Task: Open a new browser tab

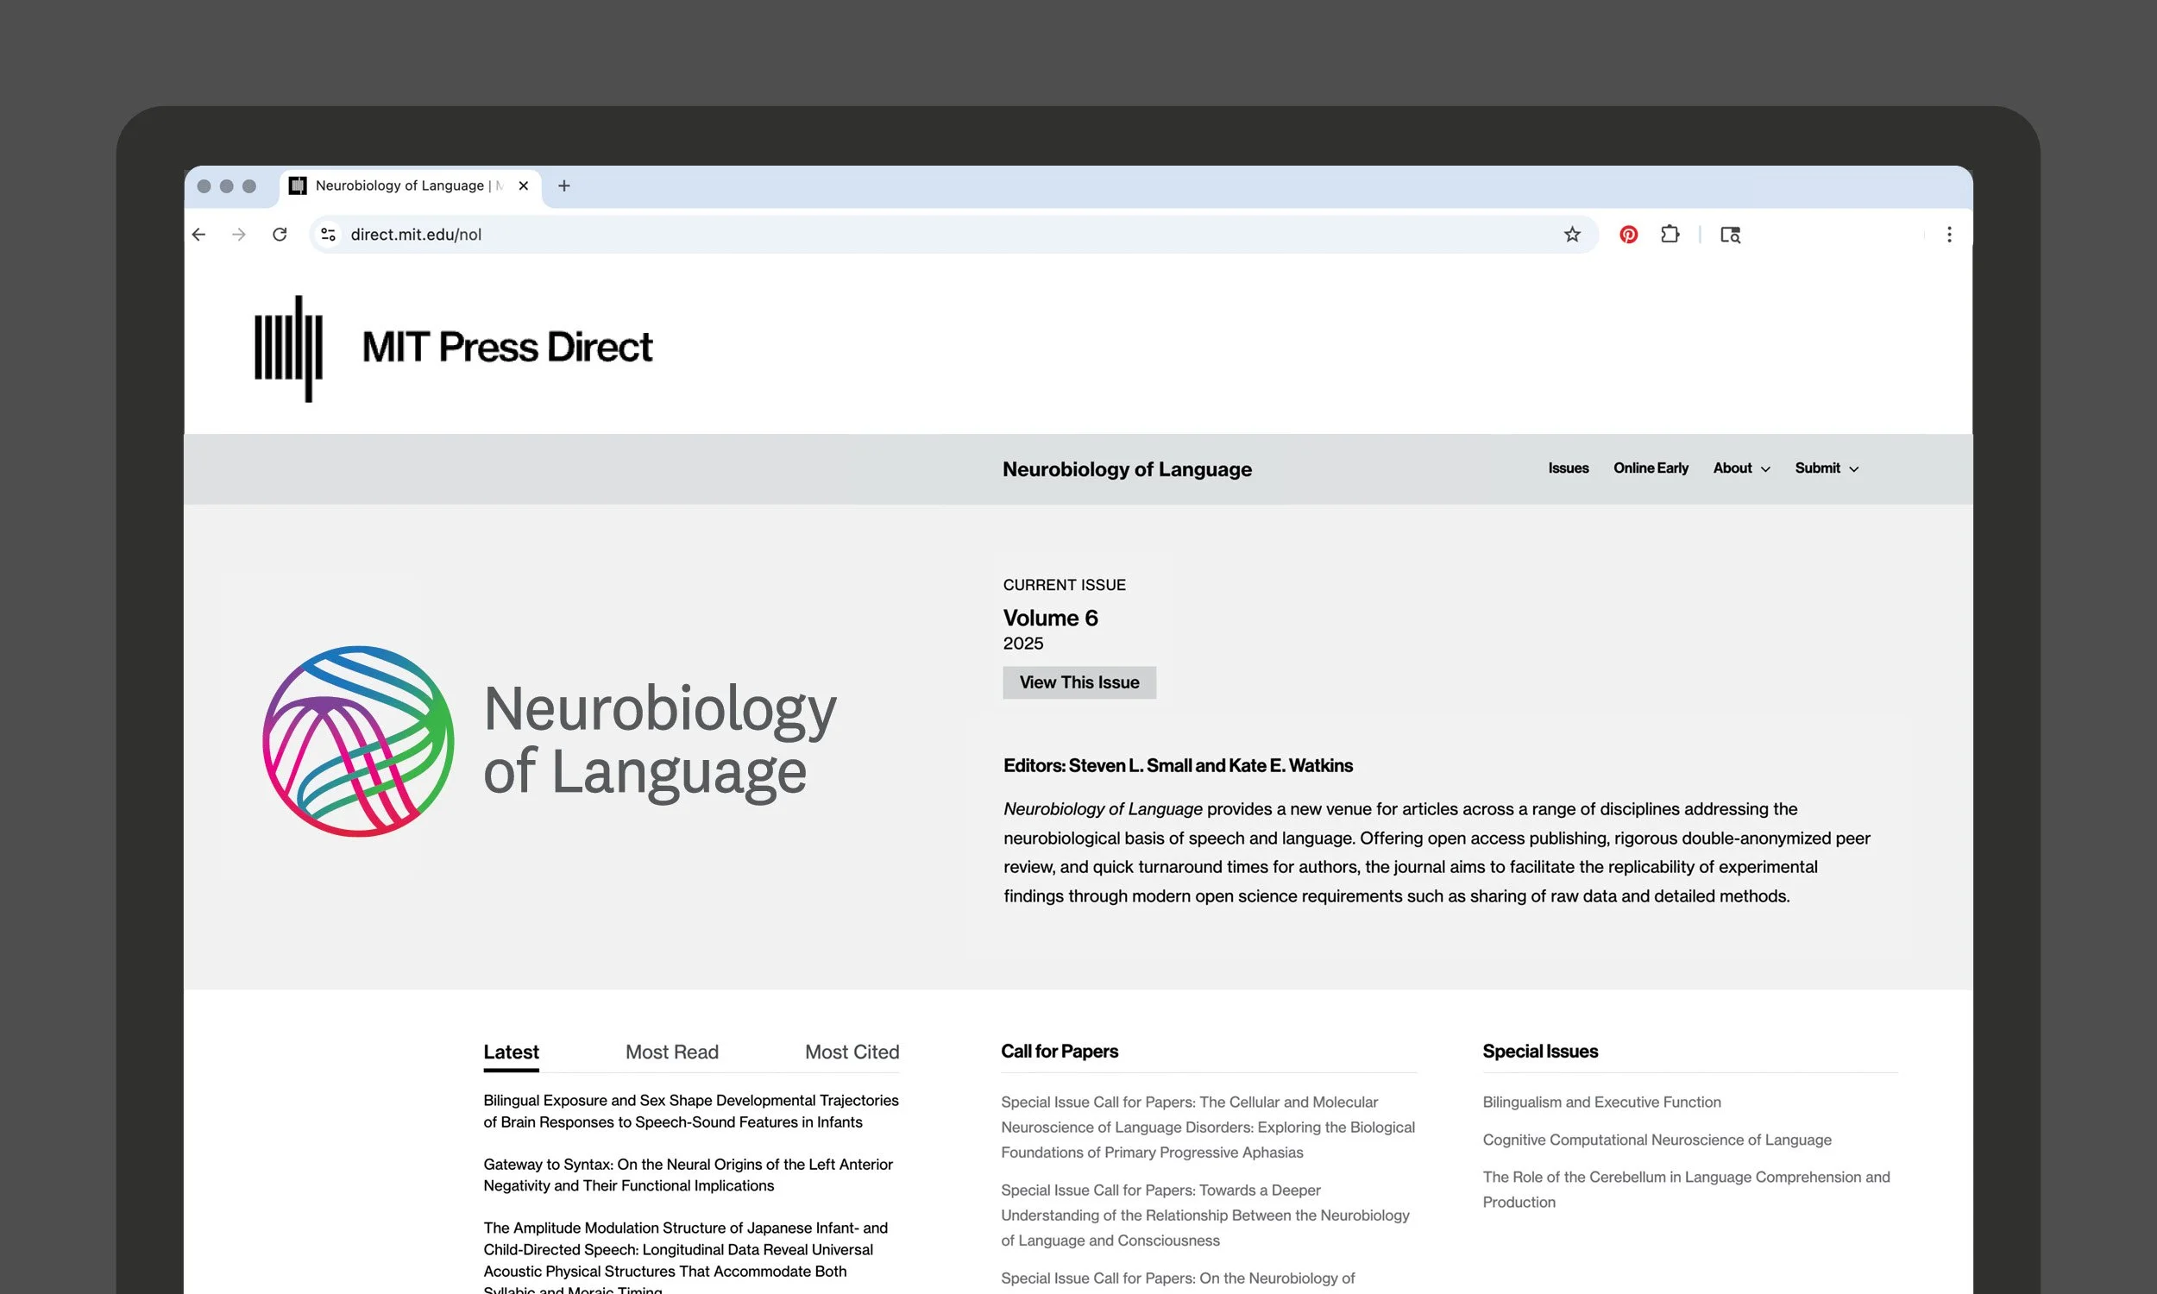Action: 563,185
